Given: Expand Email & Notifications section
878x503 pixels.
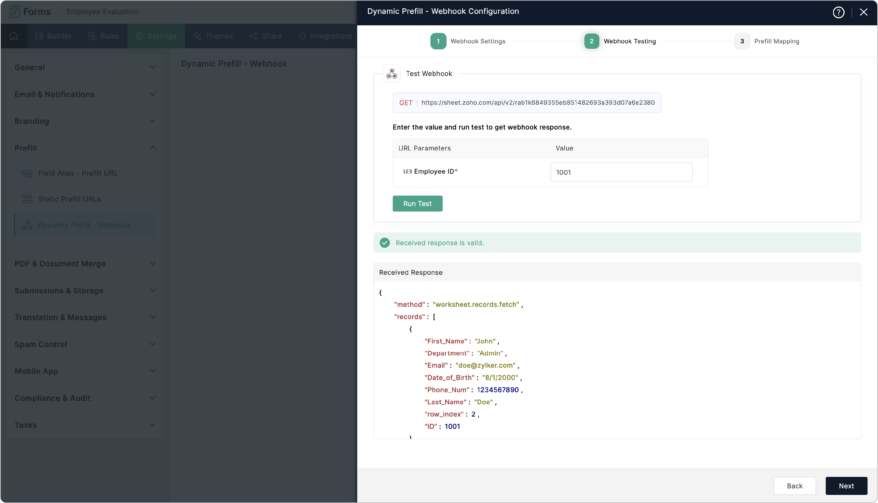Looking at the screenshot, I should 152,94.
